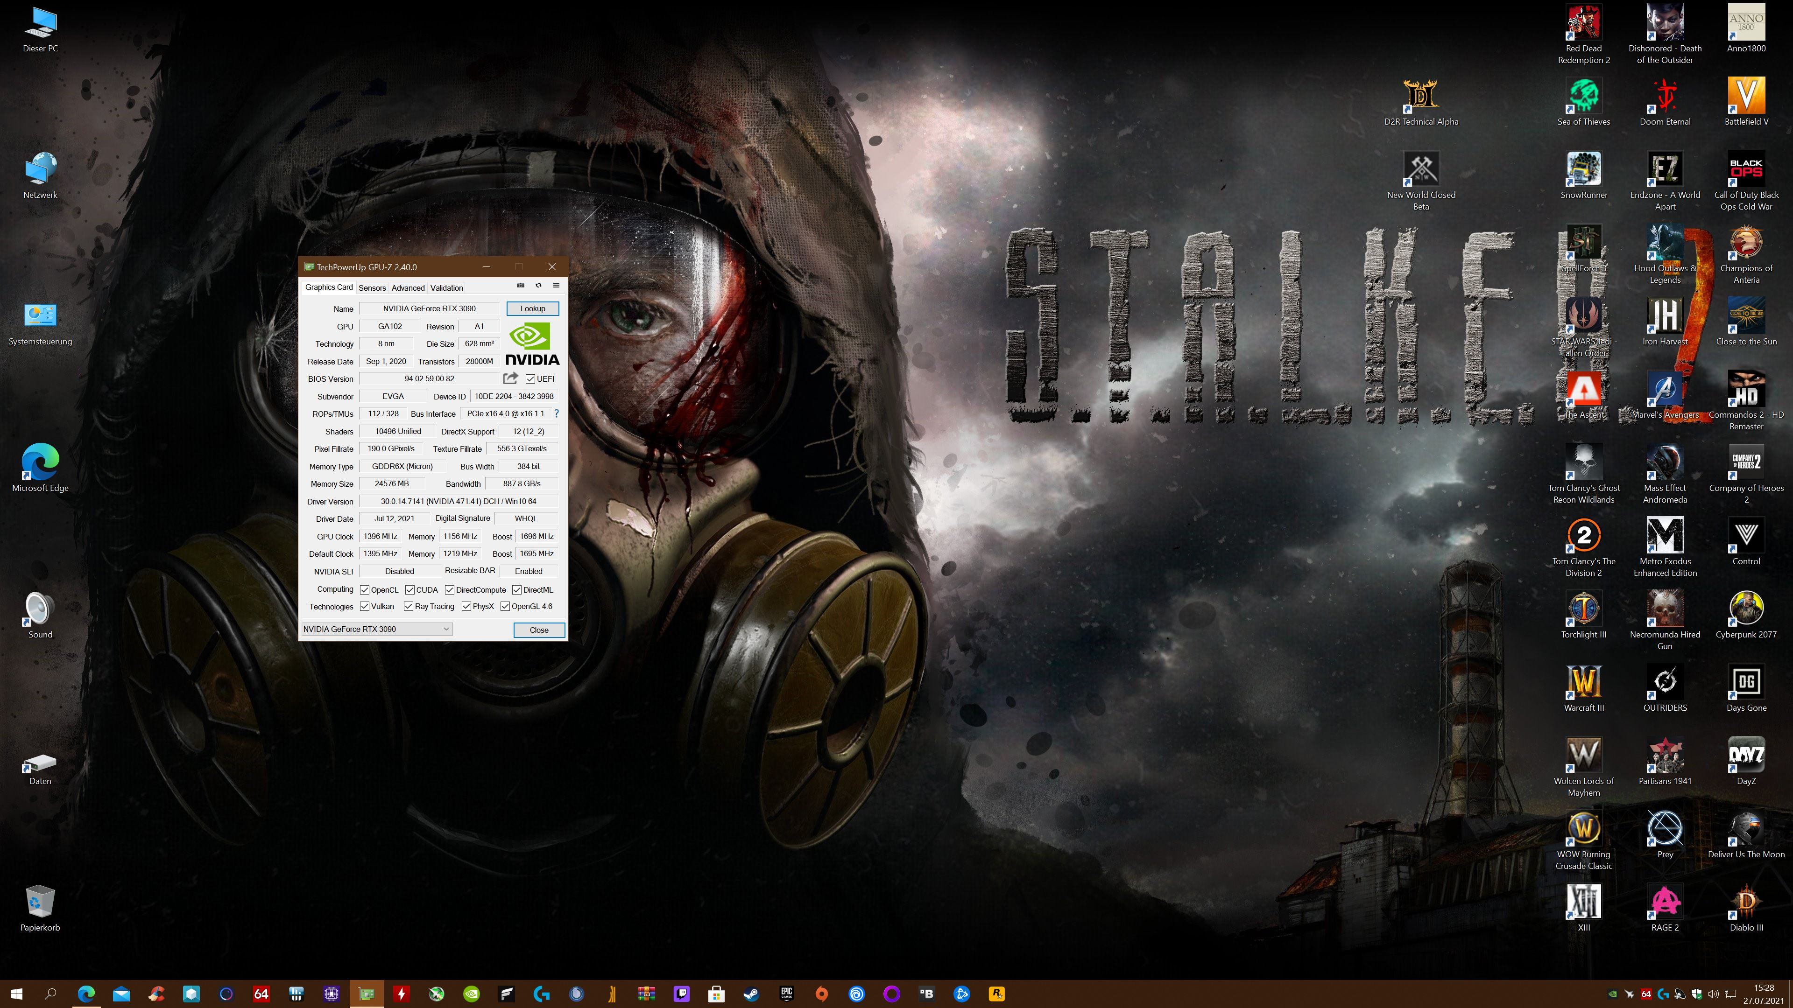Click the Resizable BAR value Enabled
The height and width of the screenshot is (1008, 1793).
coord(528,571)
